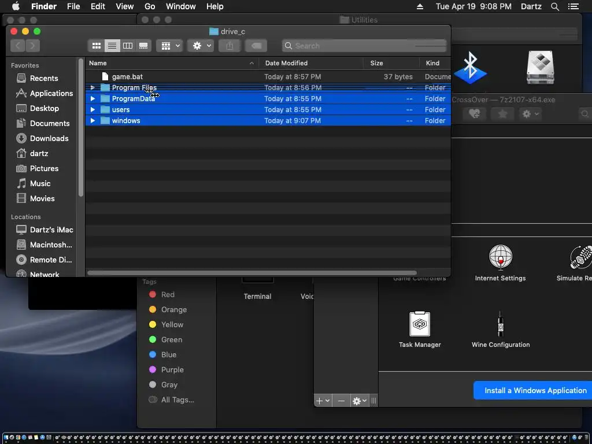Select the game.bat file
Viewport: 592px width, 444px height.
pos(268,77)
